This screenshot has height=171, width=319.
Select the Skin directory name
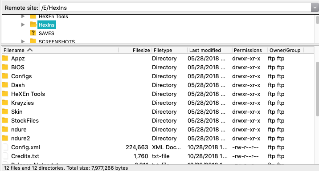coord(16,112)
